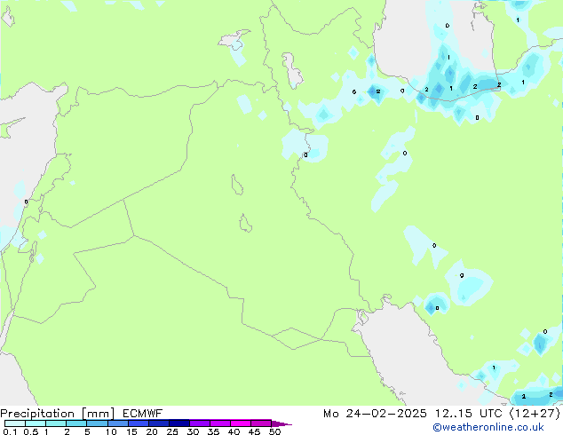Click the legend label '0.1'
The width and height of the screenshot is (563, 435).
click(10, 431)
